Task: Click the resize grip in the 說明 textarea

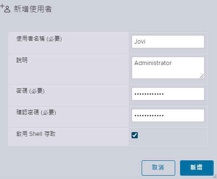Action: point(202,76)
